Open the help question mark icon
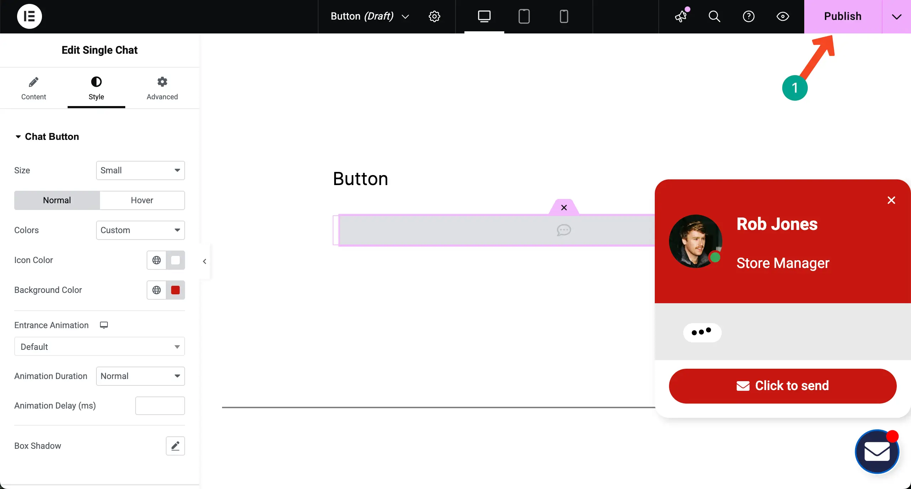 [749, 16]
